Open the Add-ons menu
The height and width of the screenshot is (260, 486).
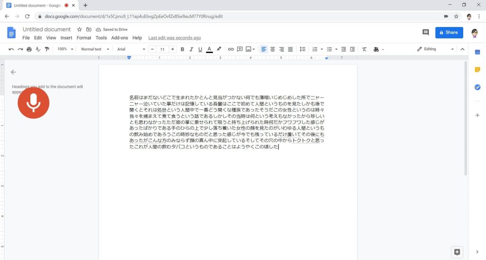coord(120,38)
